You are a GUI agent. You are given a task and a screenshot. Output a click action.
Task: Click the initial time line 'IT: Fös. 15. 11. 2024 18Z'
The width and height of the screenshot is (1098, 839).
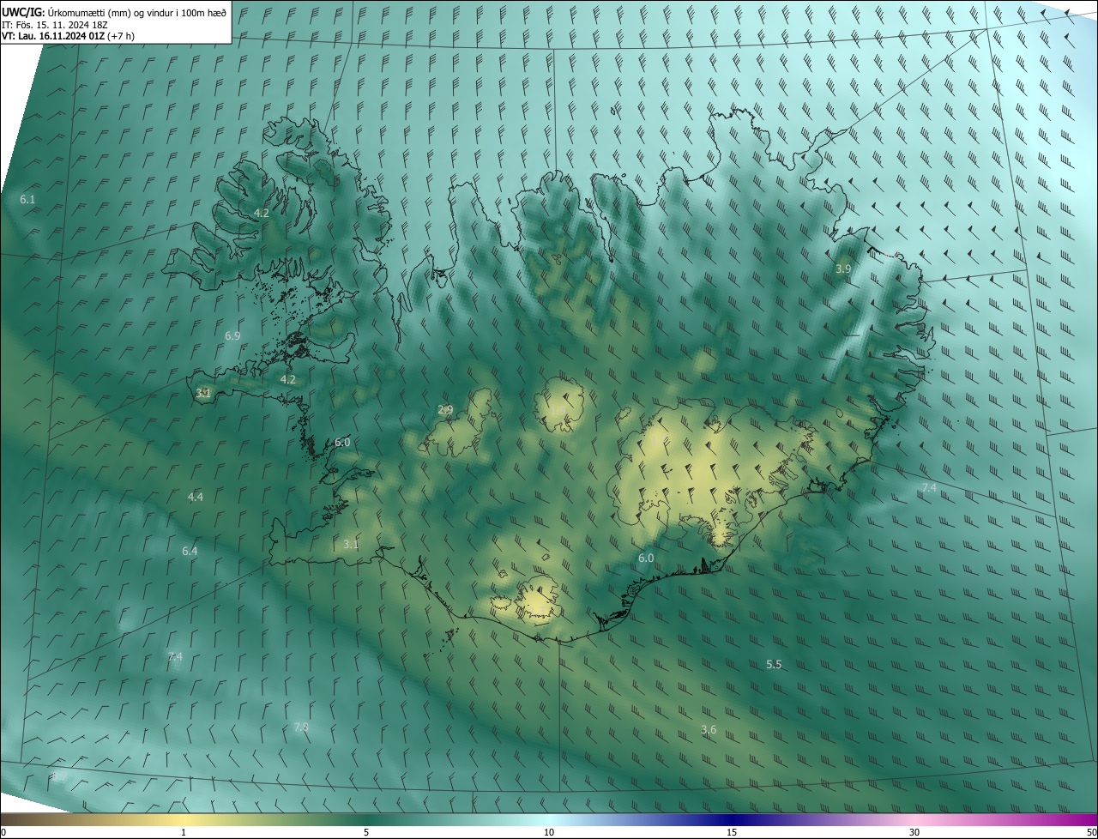54,24
